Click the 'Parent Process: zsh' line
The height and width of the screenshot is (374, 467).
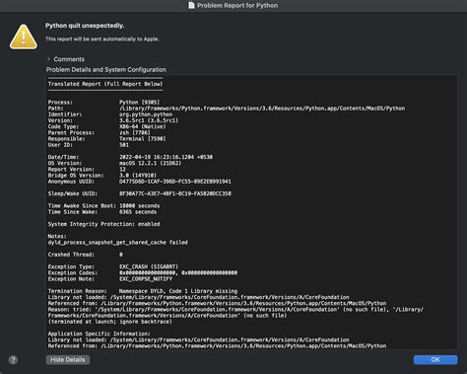tap(99, 132)
